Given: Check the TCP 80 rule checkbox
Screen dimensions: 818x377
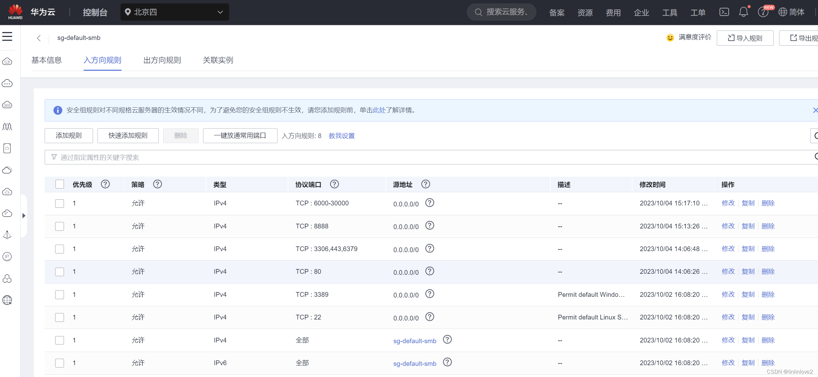Looking at the screenshot, I should pos(60,272).
